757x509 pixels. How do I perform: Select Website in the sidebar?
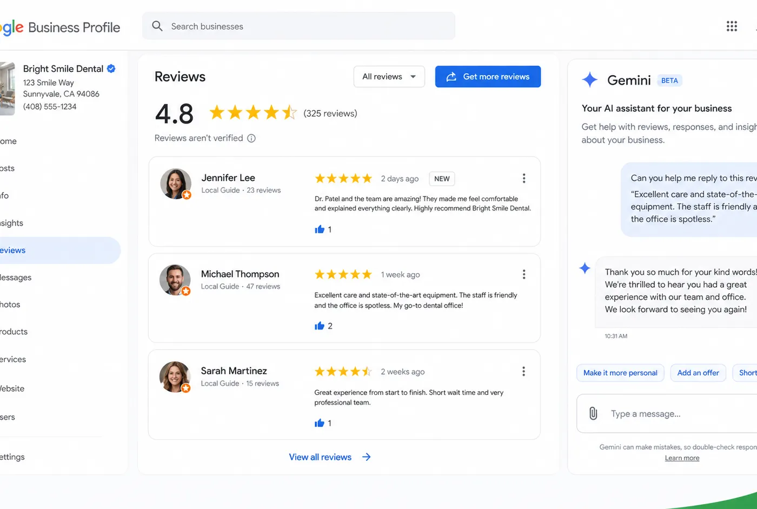coord(12,388)
